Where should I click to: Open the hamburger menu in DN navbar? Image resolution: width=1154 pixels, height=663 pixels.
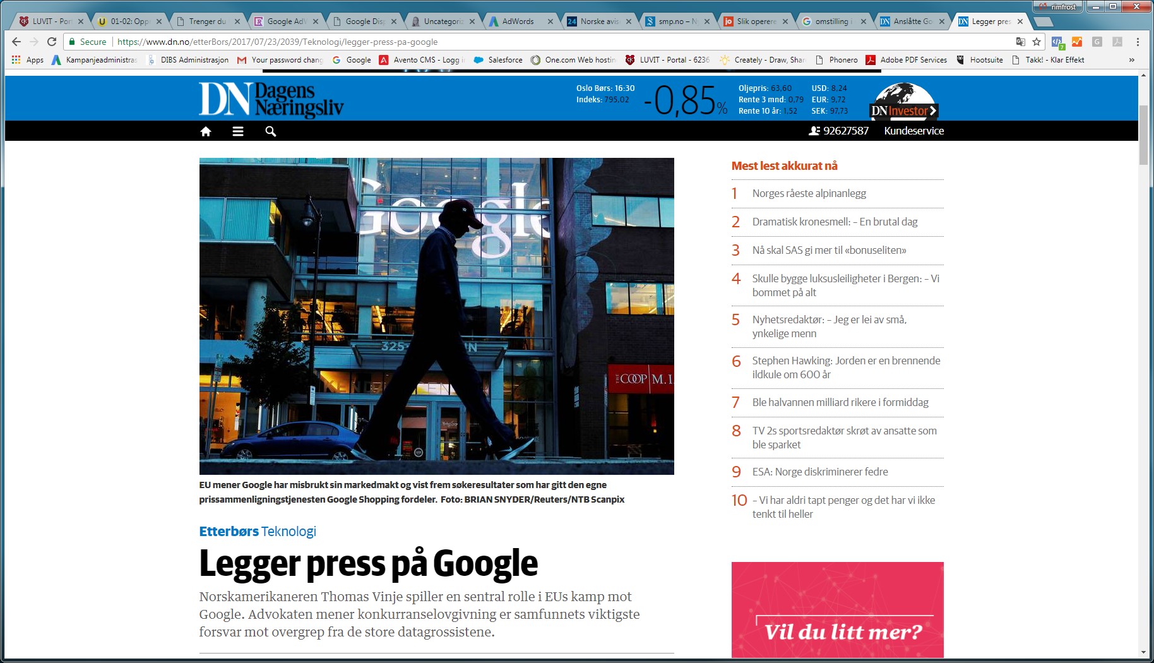(237, 131)
